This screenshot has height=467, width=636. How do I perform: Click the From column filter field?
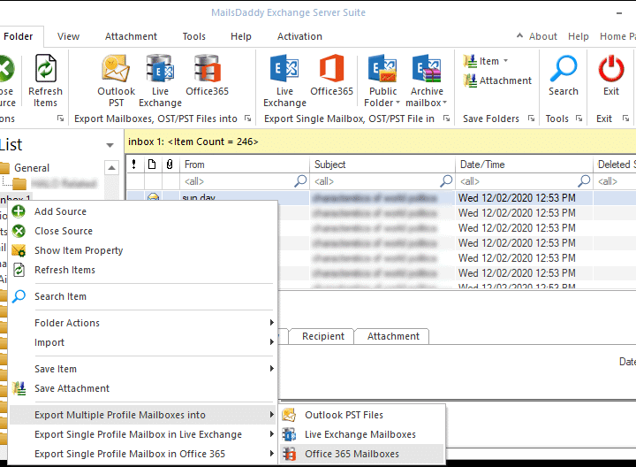click(237, 181)
